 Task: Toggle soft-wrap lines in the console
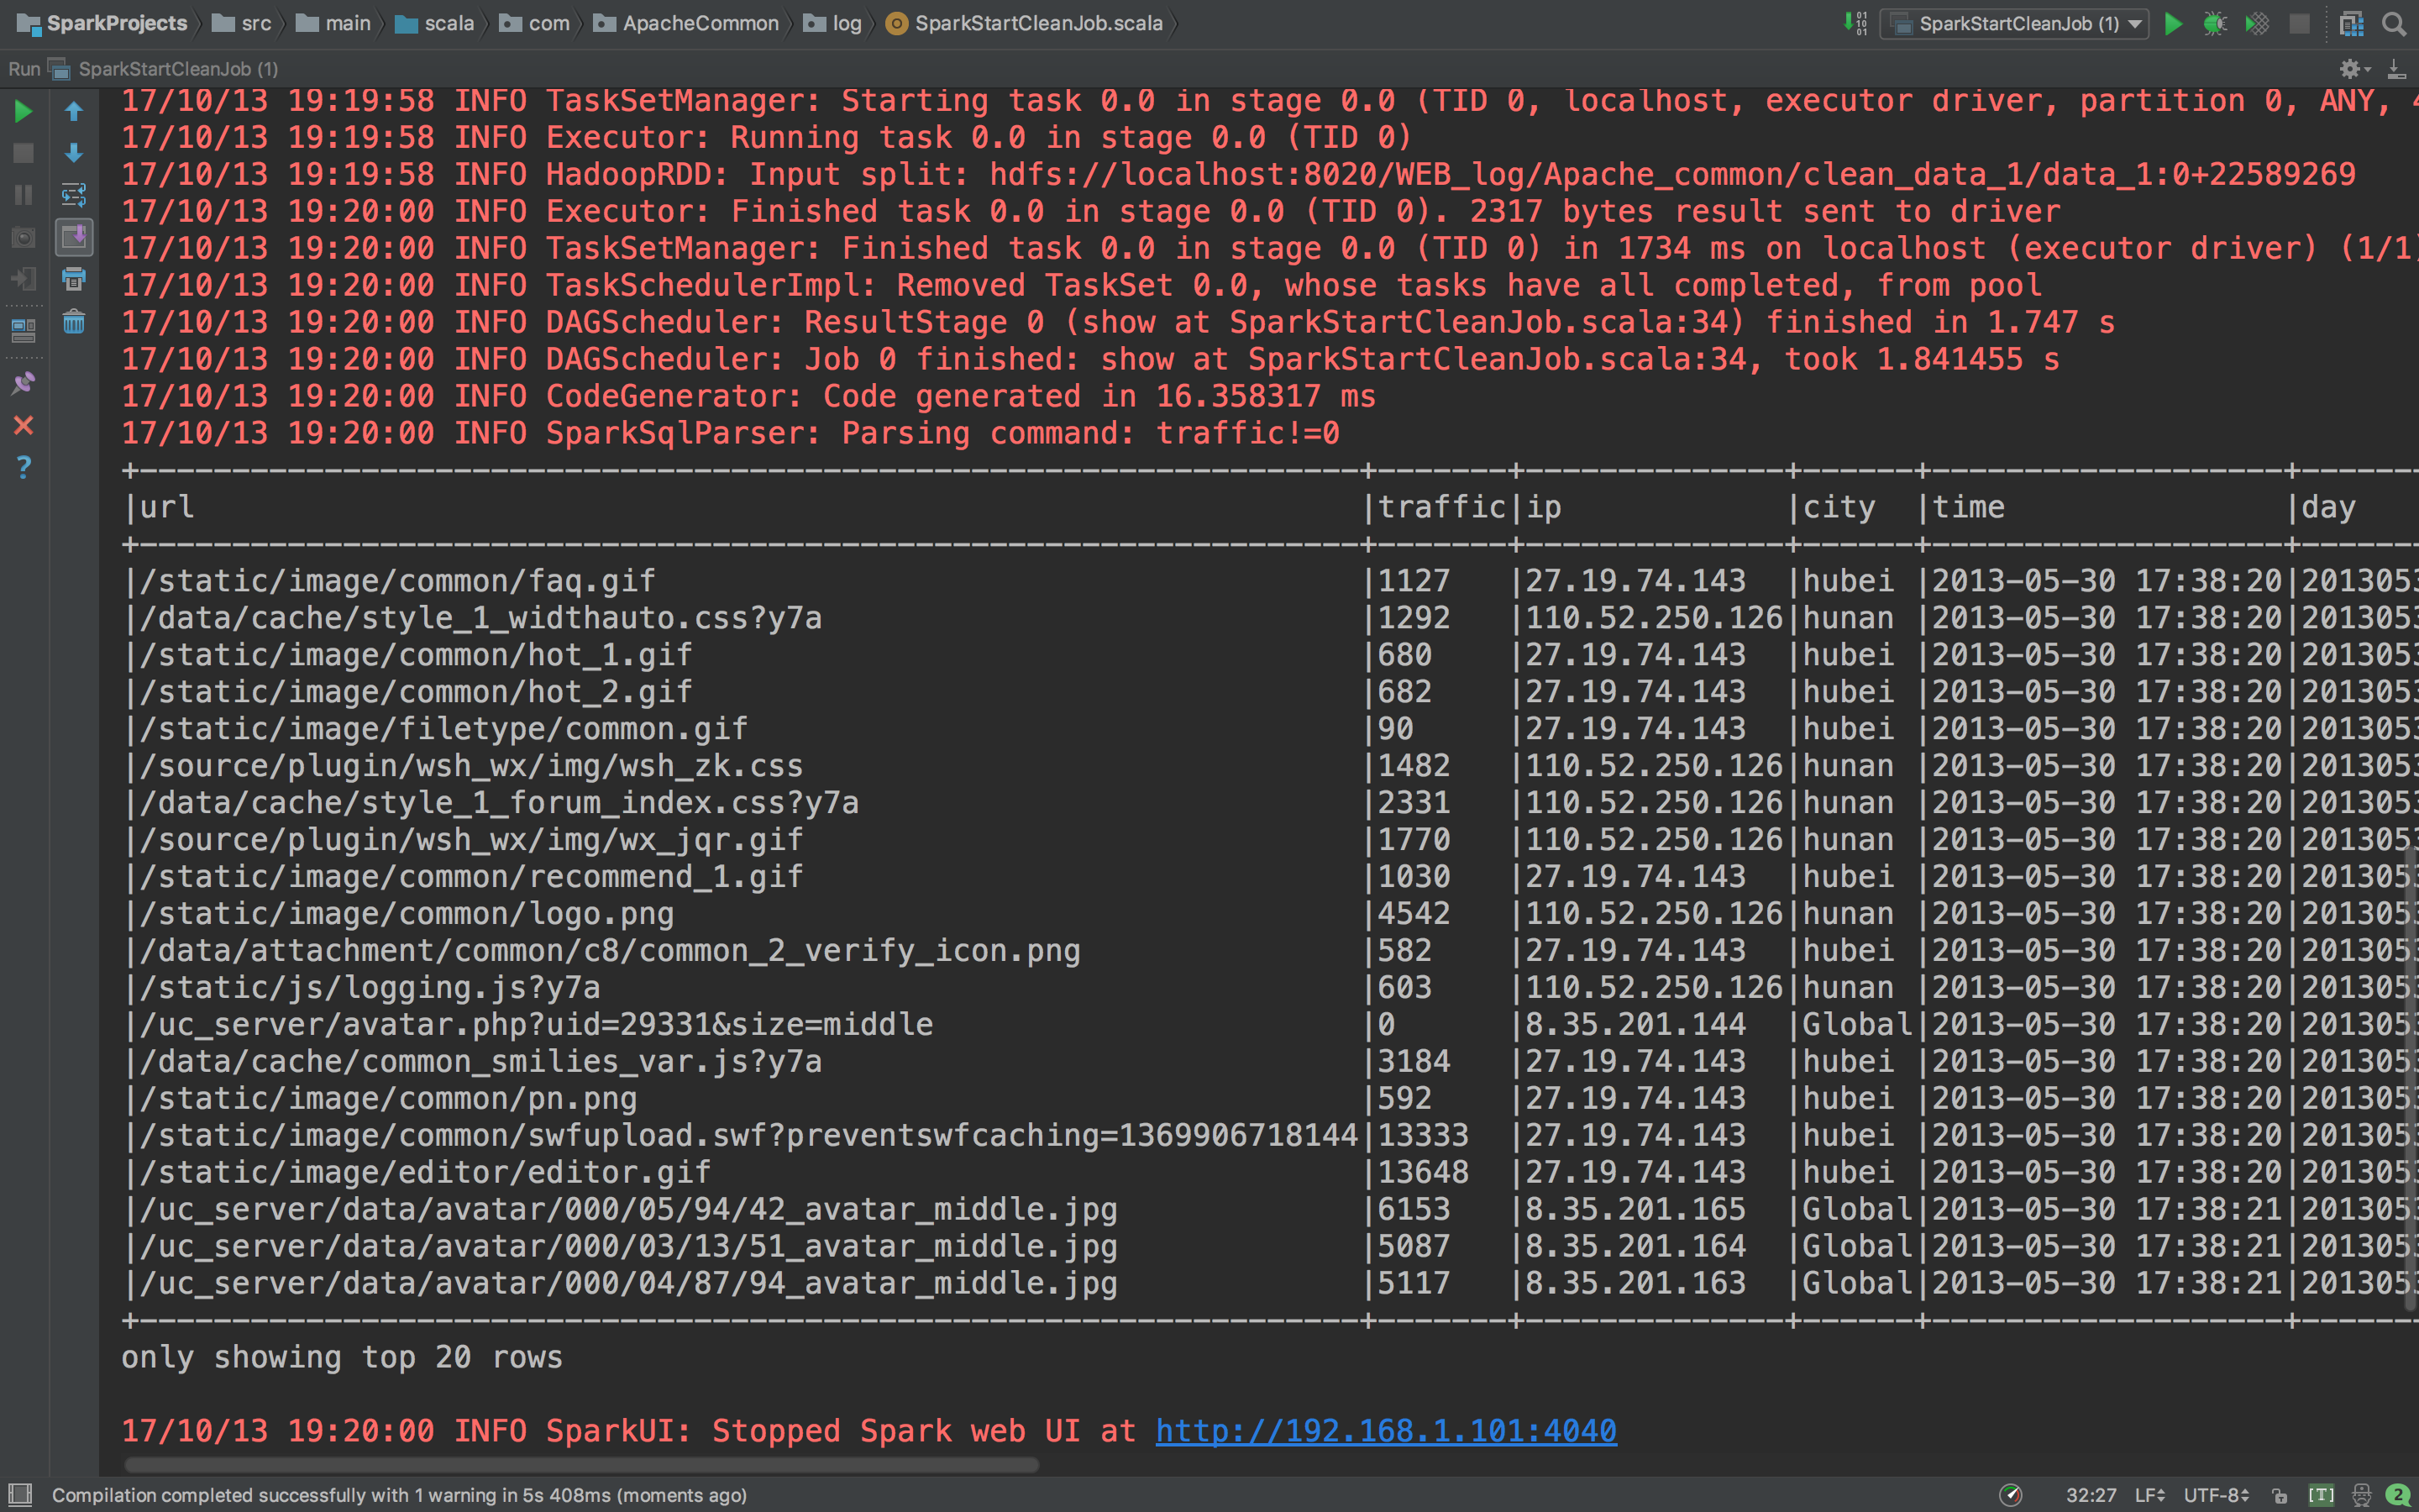point(74,194)
